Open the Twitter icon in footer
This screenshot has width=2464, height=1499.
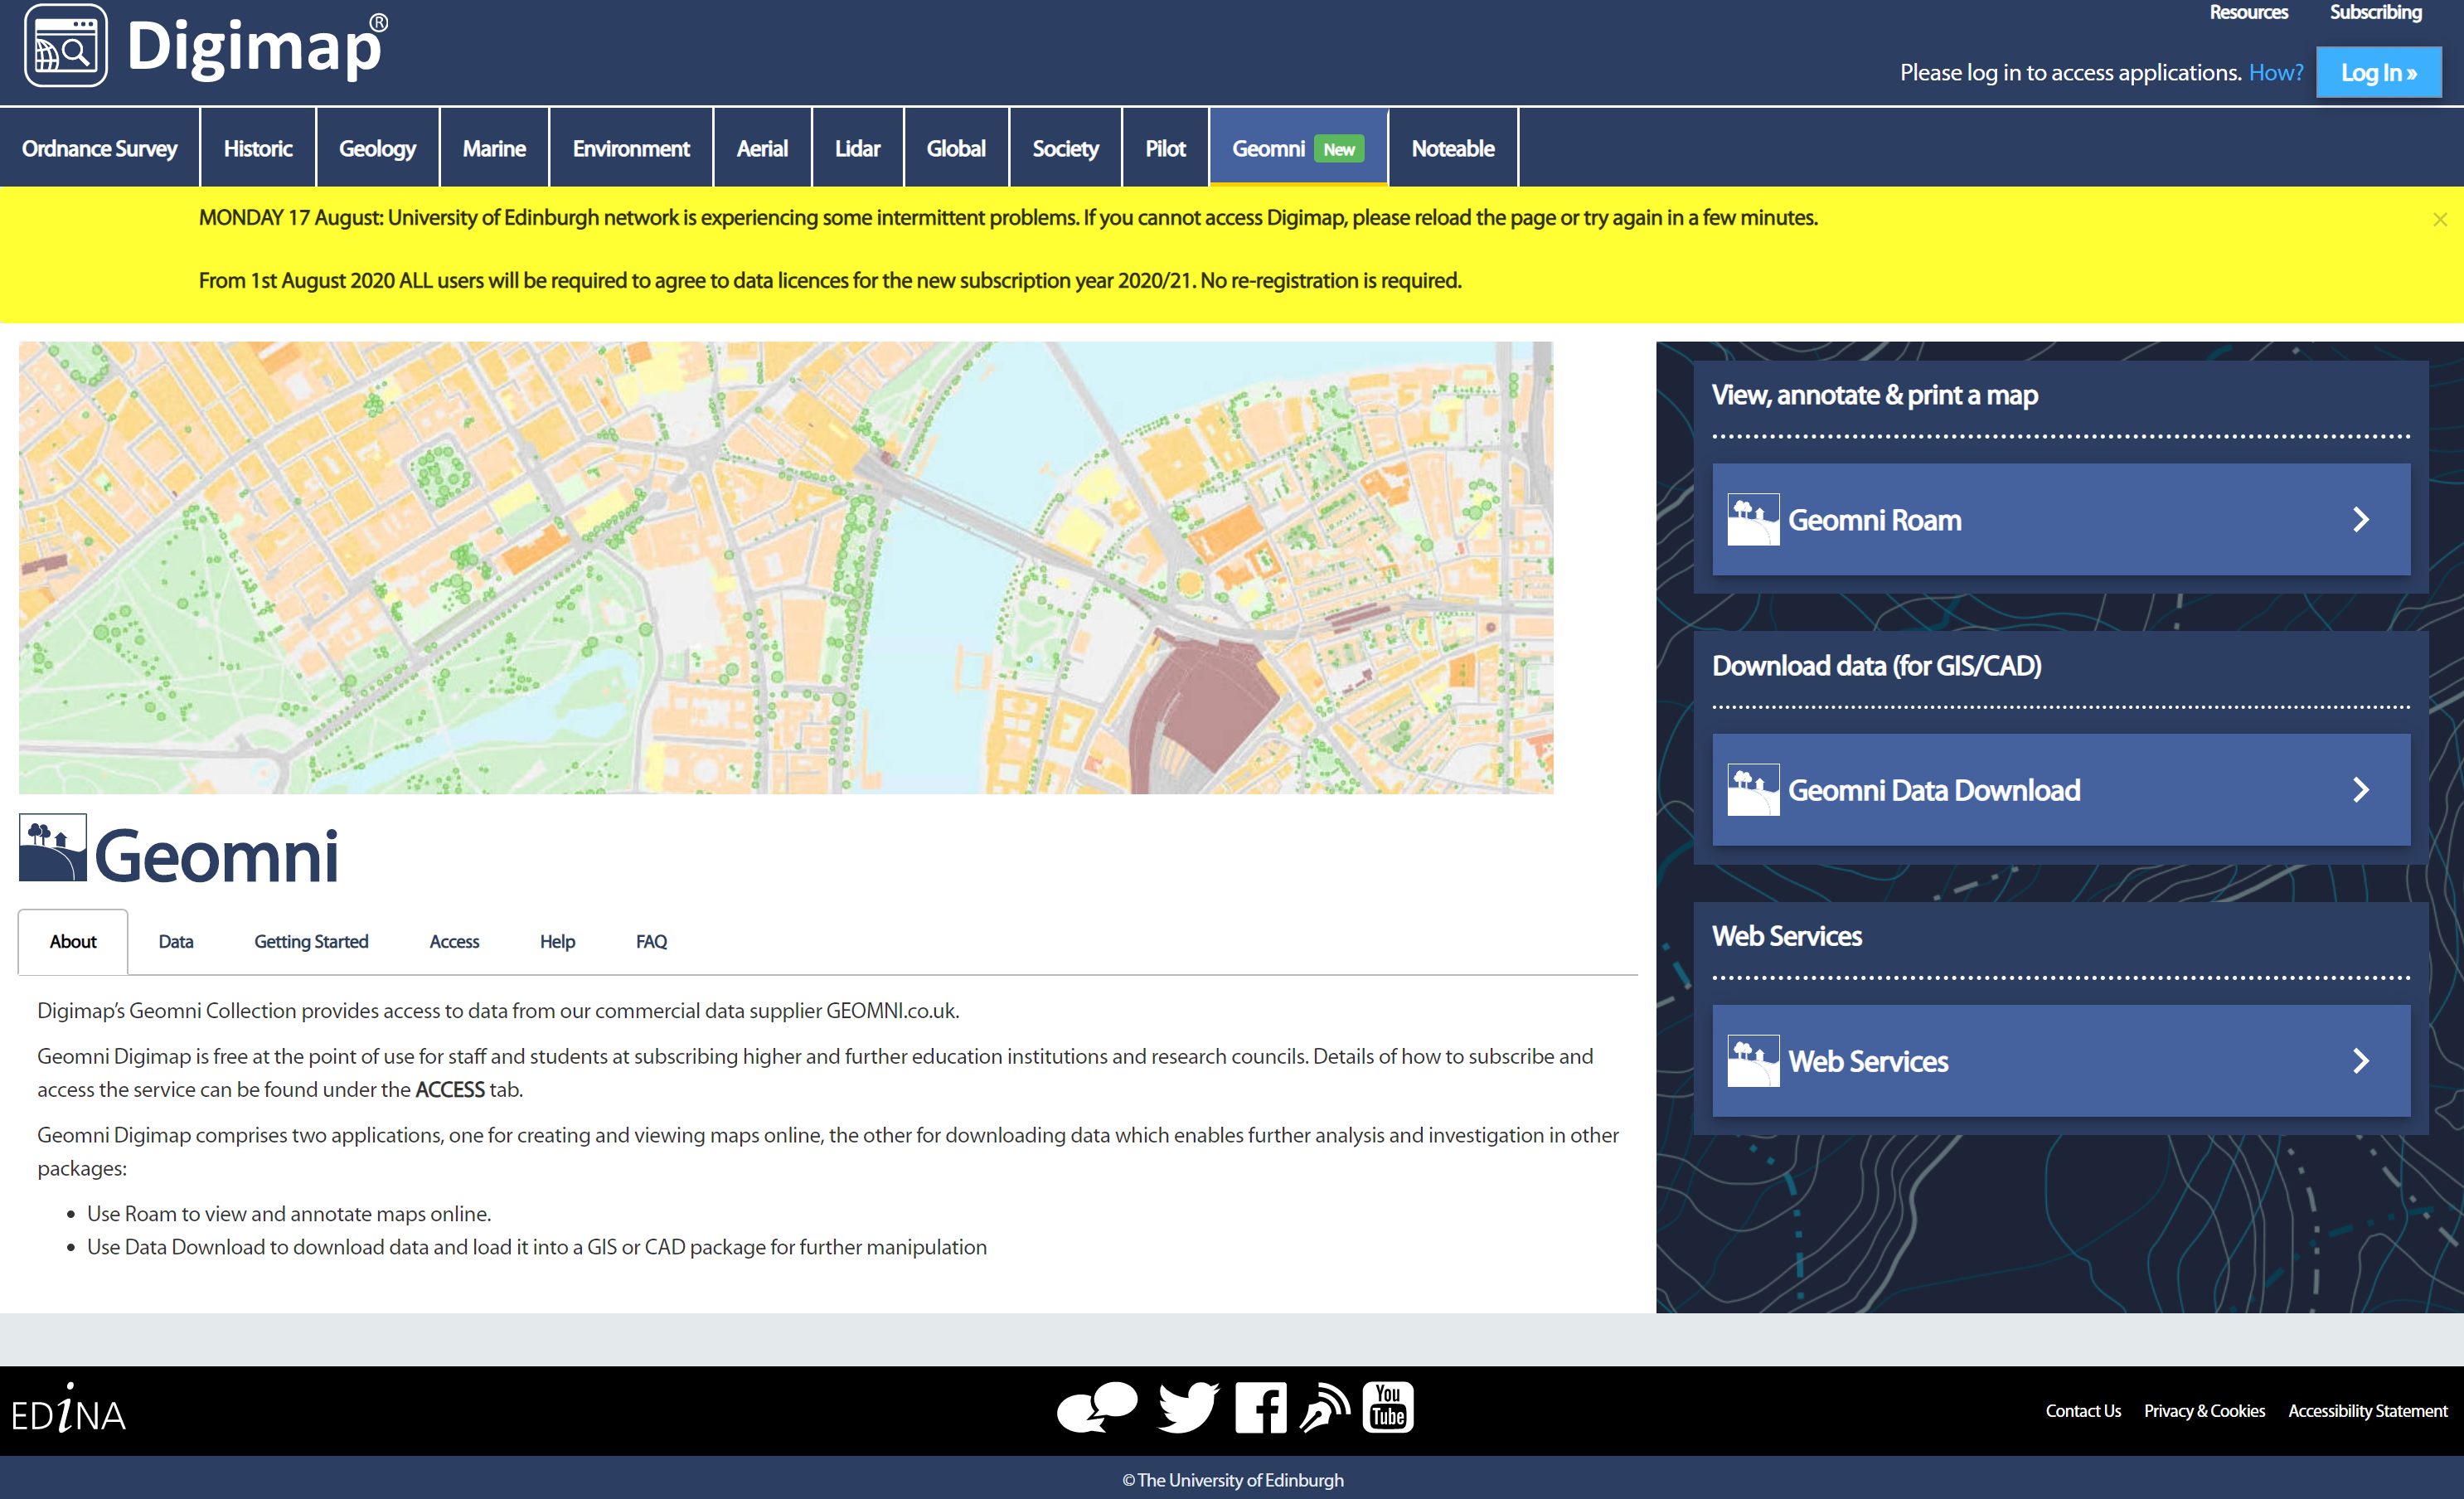[x=1187, y=1408]
